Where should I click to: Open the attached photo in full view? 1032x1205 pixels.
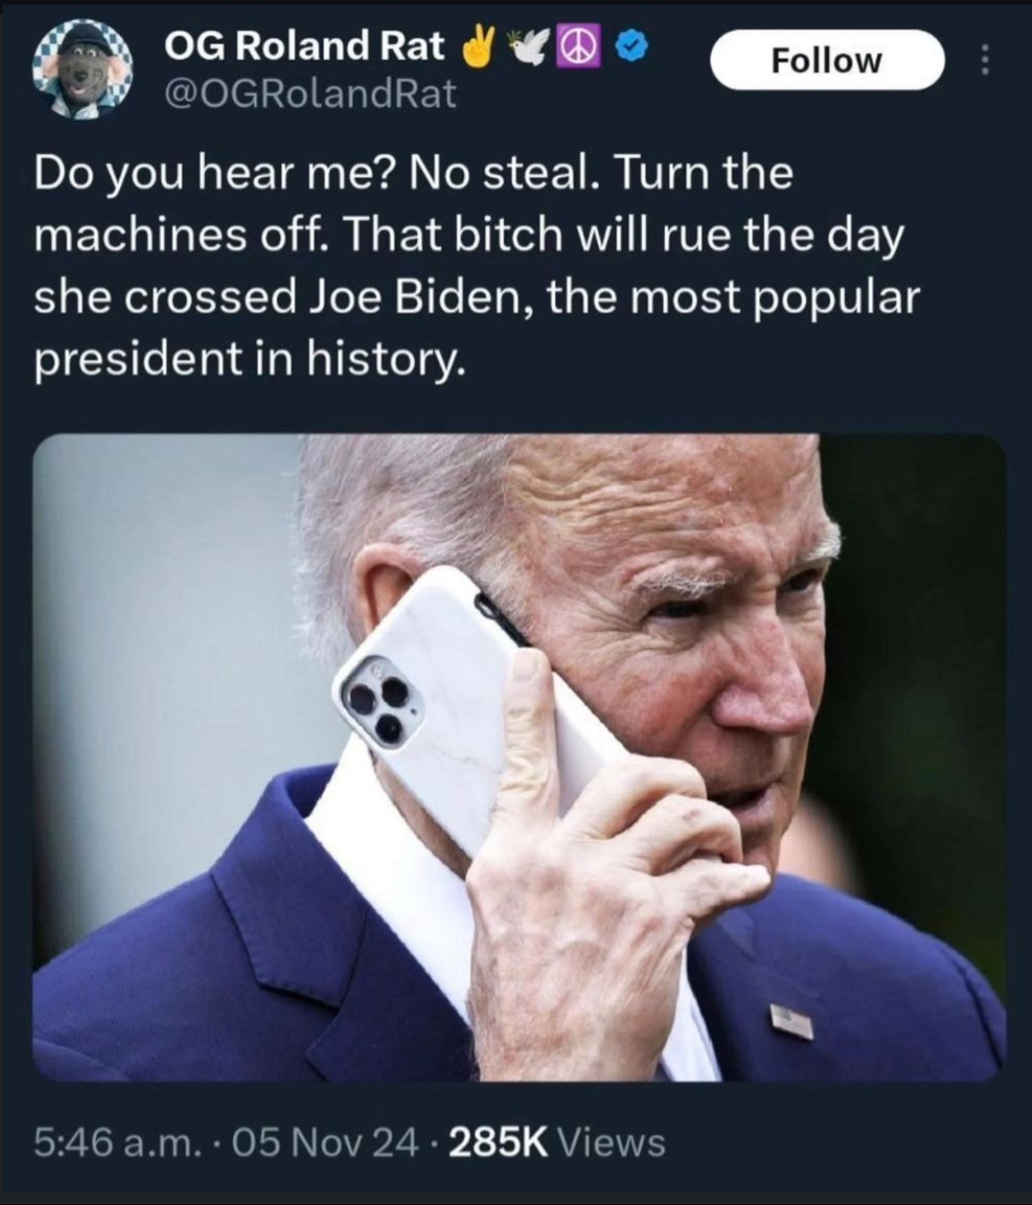[519, 757]
